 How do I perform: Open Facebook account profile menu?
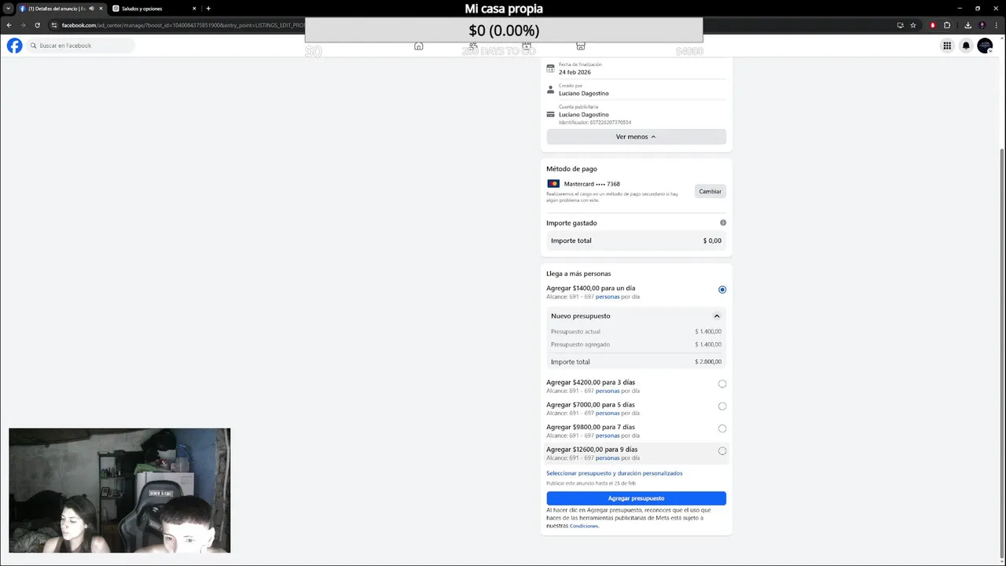tap(985, 46)
